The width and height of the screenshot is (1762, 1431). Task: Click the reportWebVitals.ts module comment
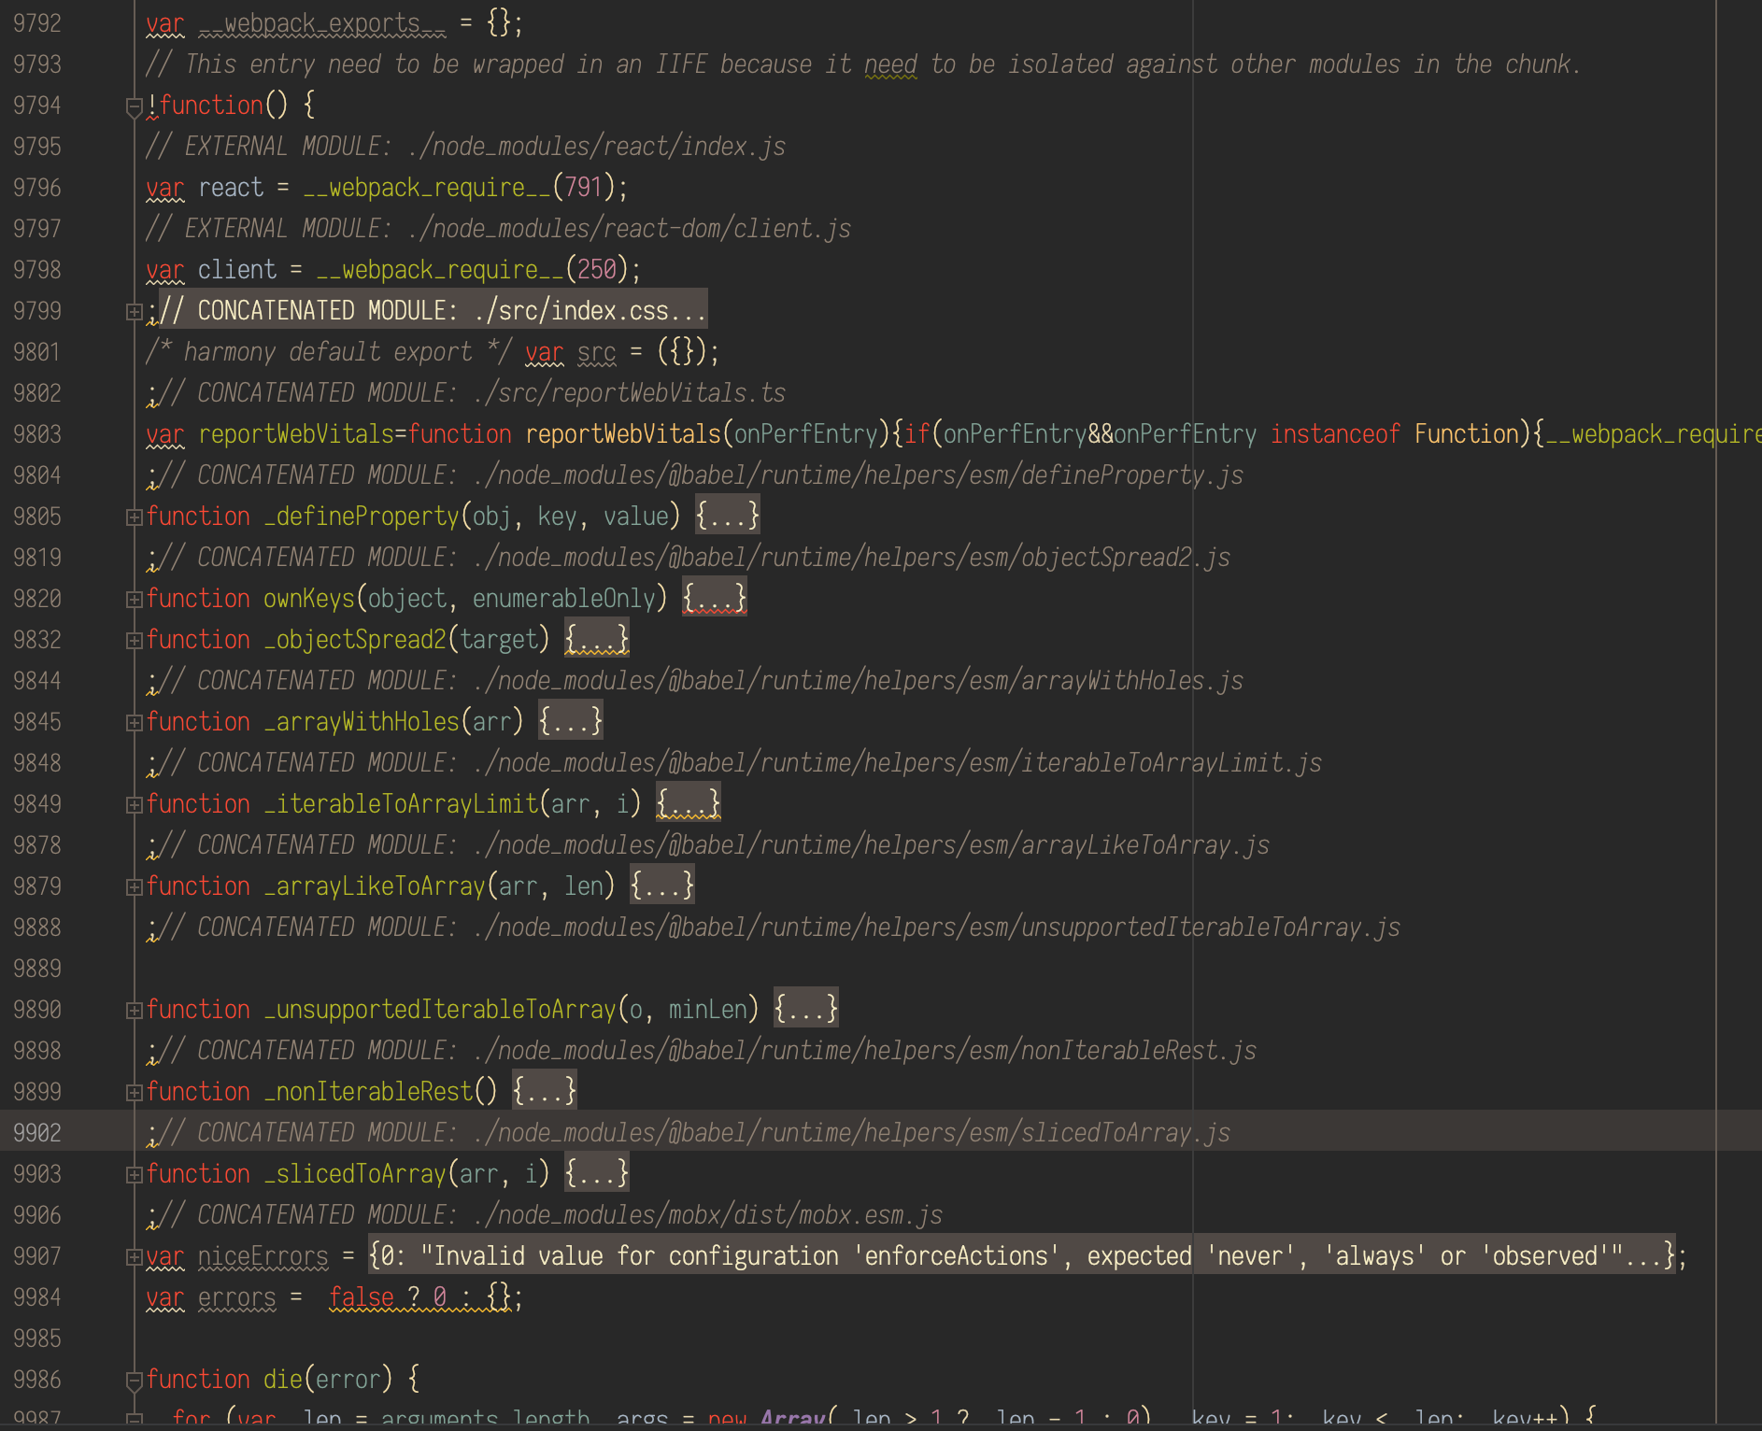tap(473, 393)
